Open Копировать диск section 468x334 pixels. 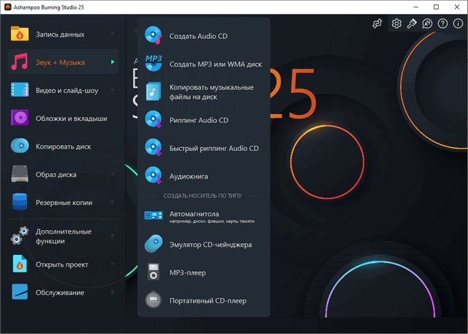click(x=62, y=146)
